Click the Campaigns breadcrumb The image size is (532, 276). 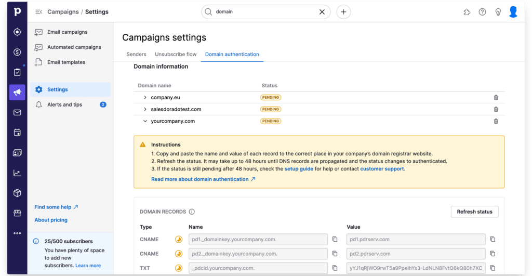tap(63, 12)
